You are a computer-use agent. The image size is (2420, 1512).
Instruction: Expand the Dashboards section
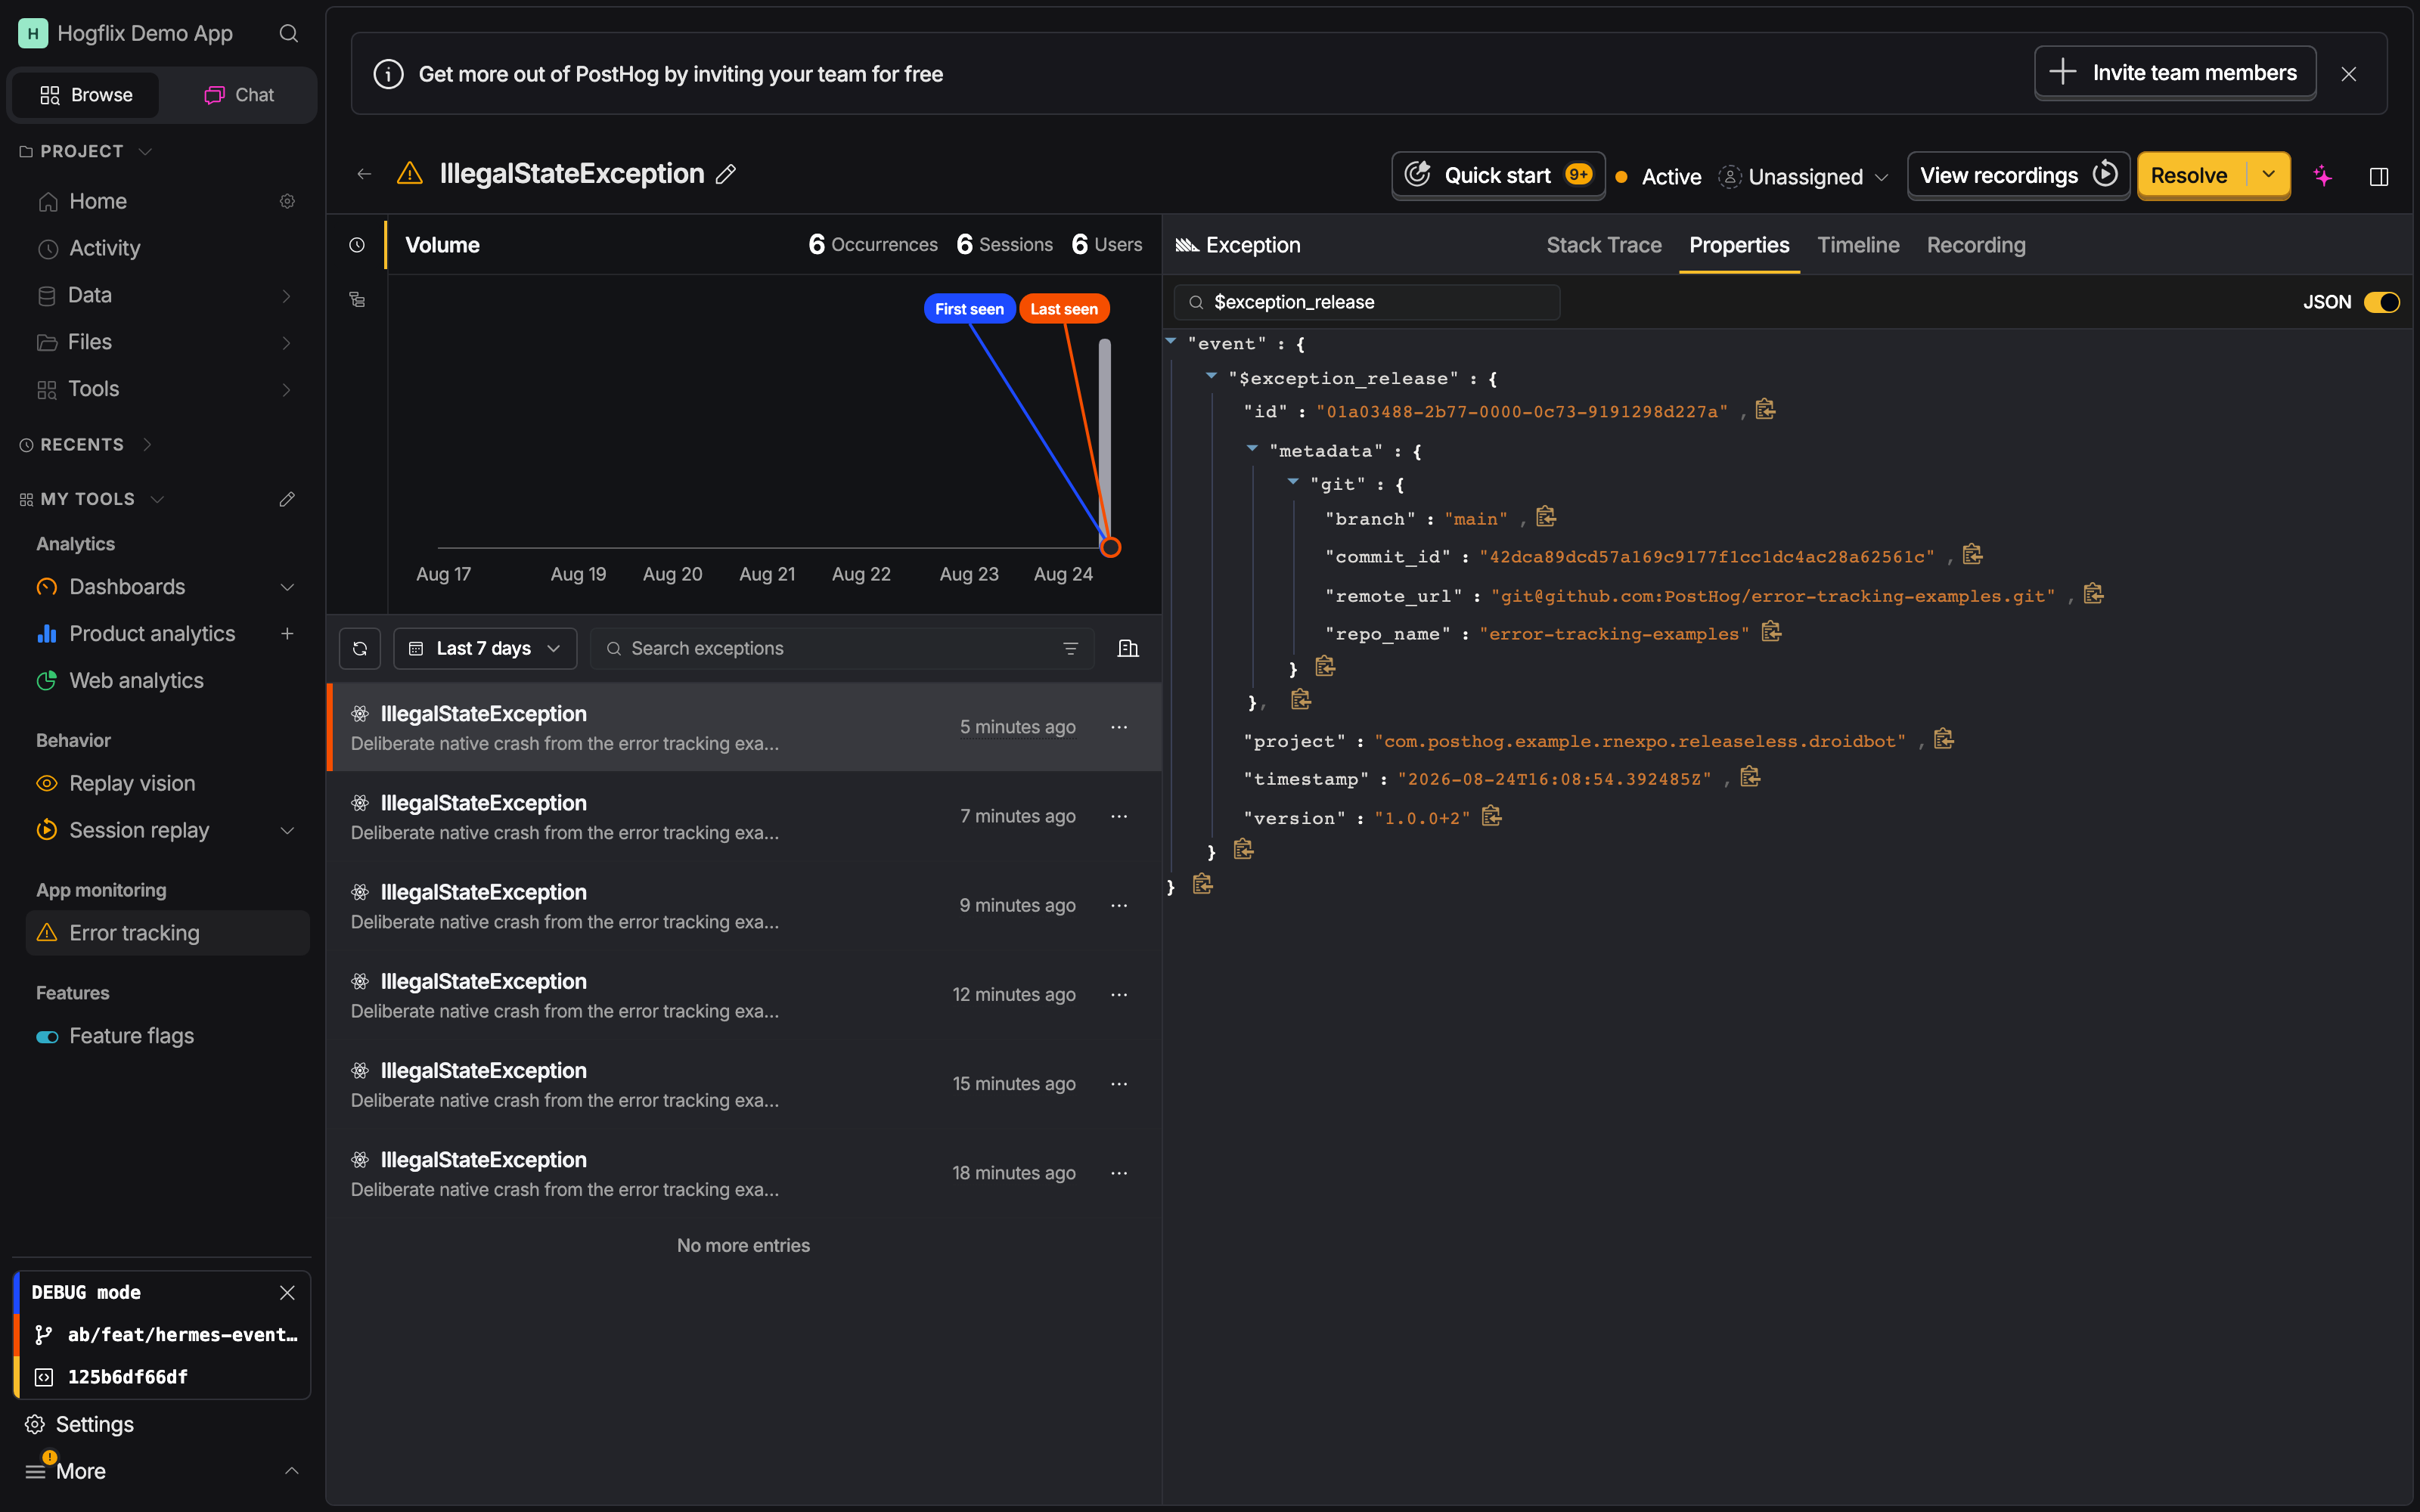click(x=287, y=587)
